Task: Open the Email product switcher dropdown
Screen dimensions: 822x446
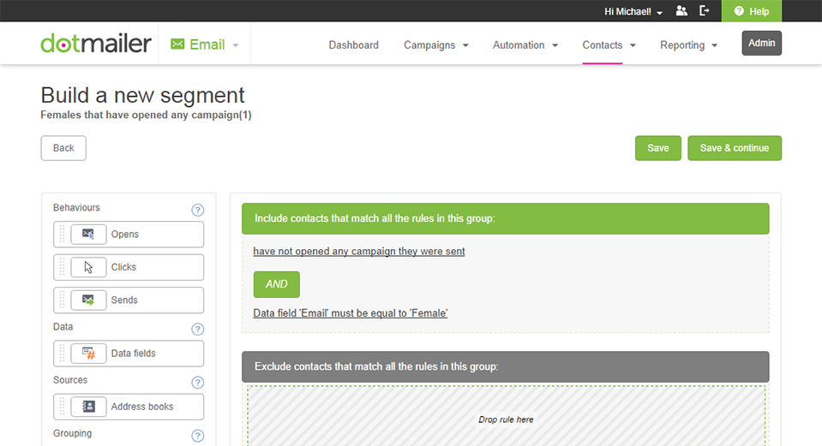Action: pos(205,45)
